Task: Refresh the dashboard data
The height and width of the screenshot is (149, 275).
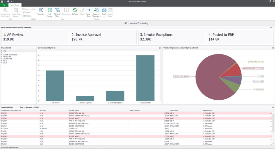Action: (75, 12)
